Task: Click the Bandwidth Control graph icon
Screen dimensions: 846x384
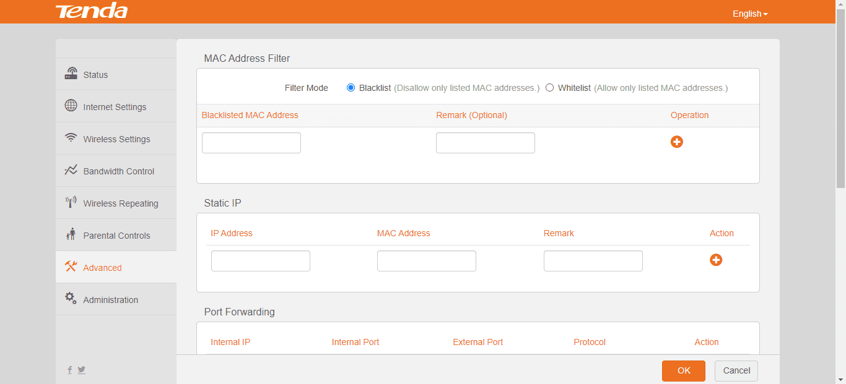Action: (x=71, y=170)
